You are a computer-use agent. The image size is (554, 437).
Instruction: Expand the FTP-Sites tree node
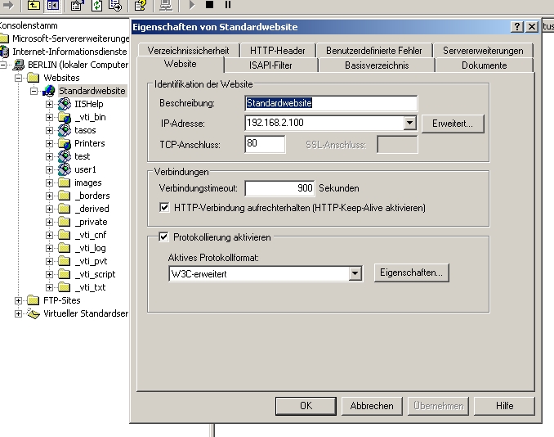tap(20, 300)
